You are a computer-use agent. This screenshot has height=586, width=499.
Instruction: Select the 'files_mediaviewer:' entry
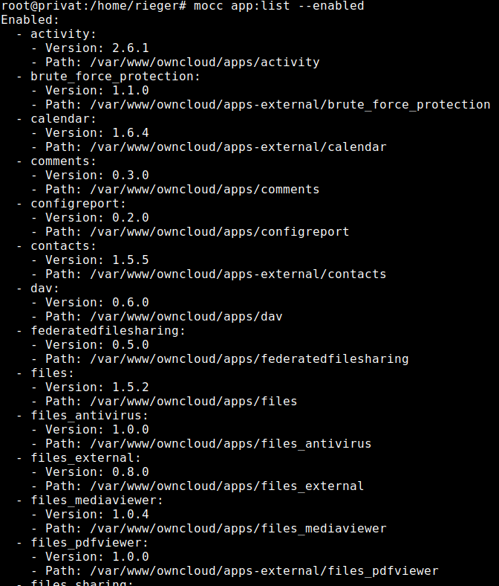[x=97, y=500]
